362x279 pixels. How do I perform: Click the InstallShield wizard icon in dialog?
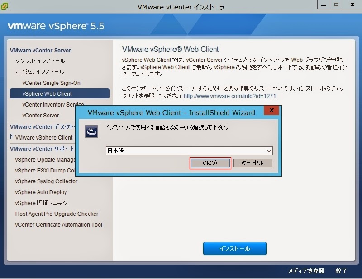click(91, 131)
